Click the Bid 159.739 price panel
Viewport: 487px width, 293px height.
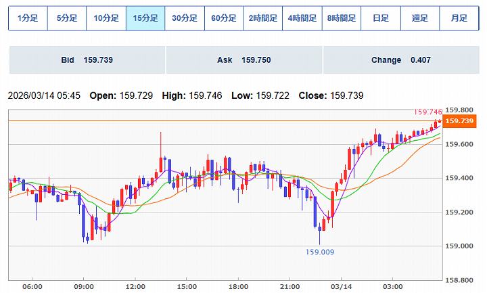point(87,60)
